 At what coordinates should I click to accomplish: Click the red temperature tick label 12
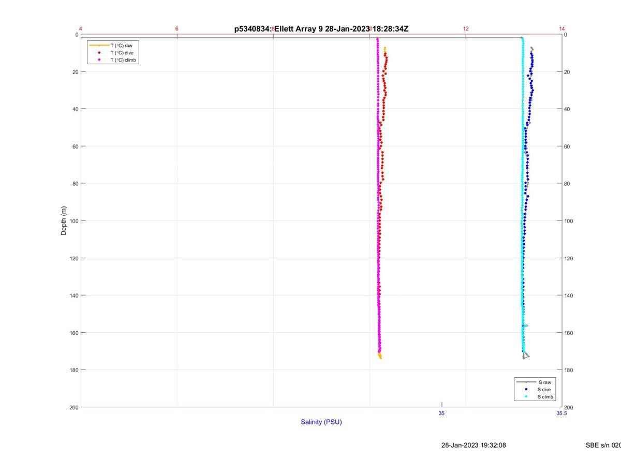tap(466, 28)
